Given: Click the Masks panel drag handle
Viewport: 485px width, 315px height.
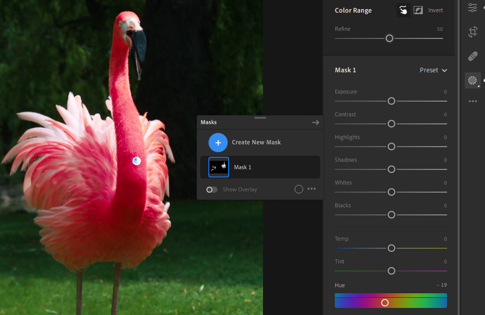Looking at the screenshot, I should (260, 118).
